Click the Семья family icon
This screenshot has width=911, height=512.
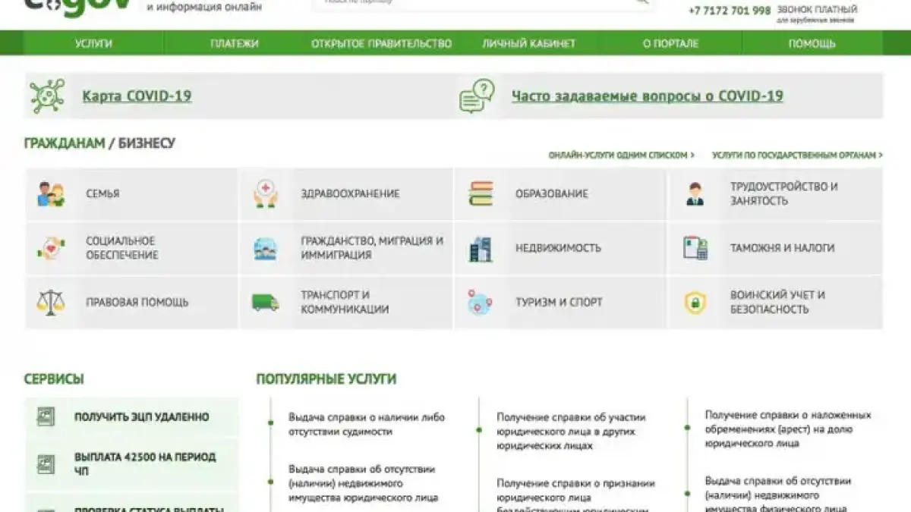[51, 194]
